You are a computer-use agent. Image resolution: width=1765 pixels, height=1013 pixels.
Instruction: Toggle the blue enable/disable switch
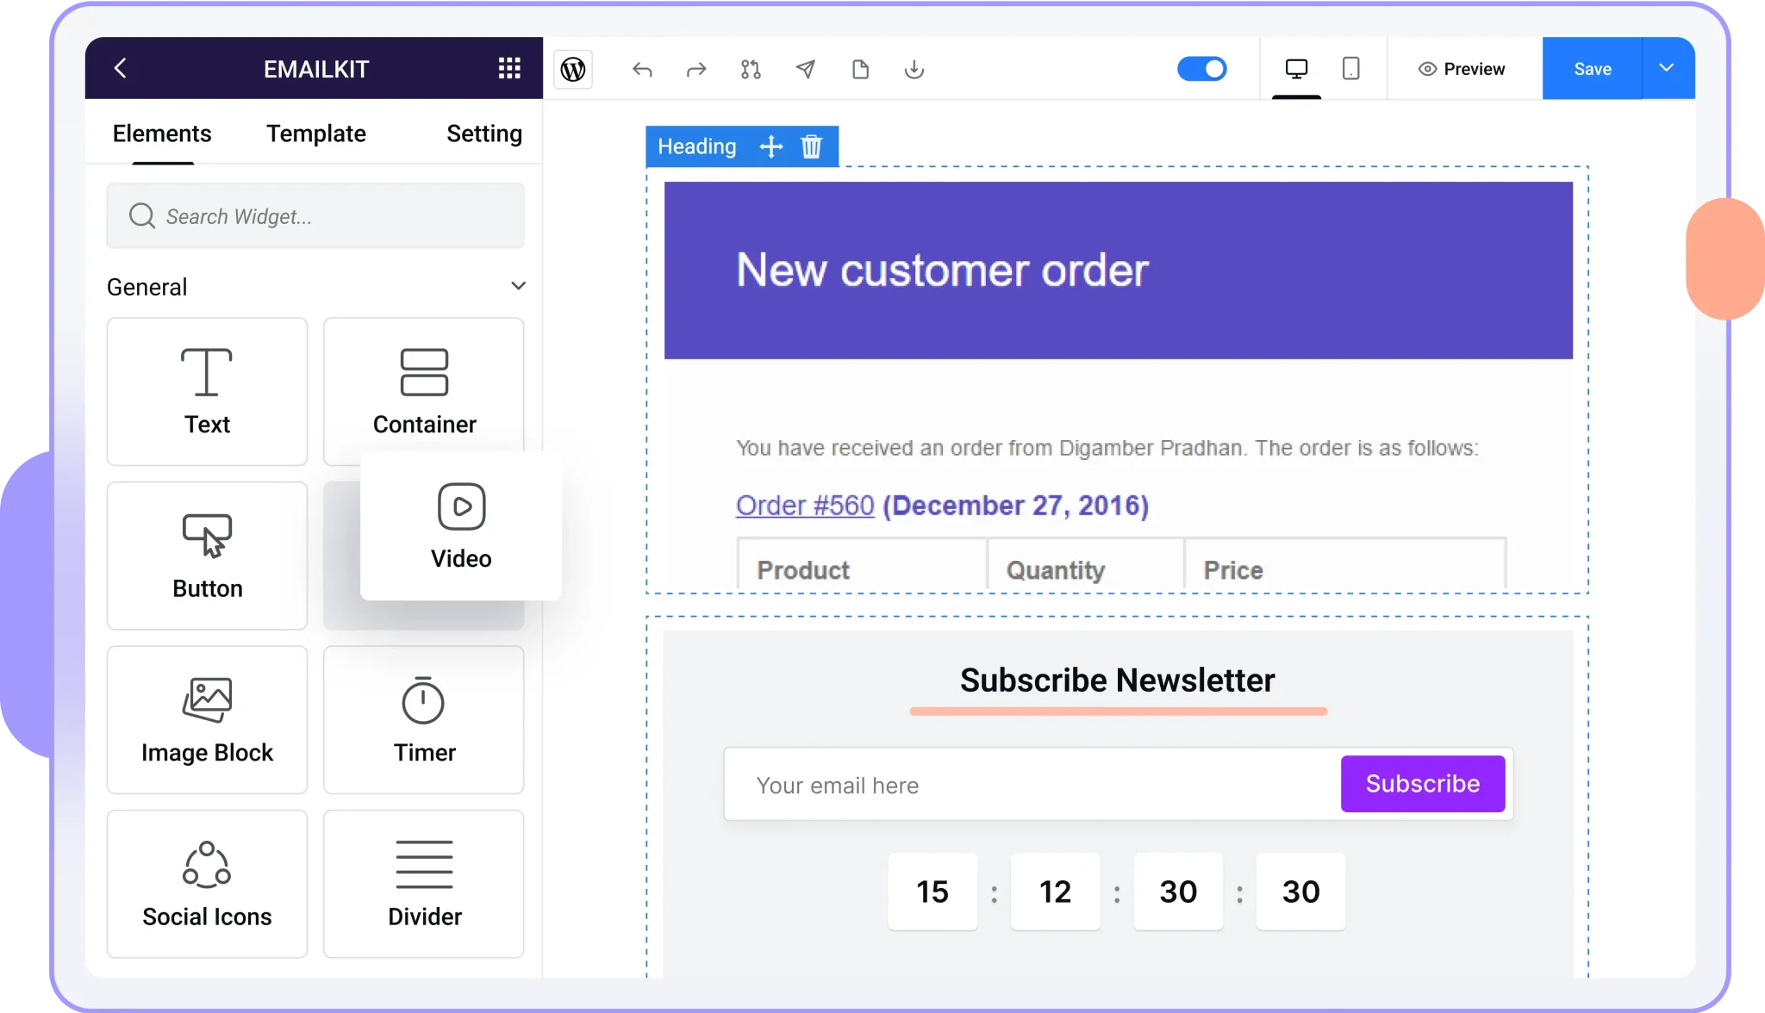(x=1202, y=68)
